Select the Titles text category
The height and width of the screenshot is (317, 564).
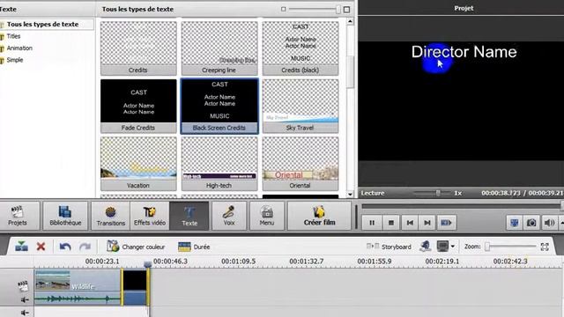[x=13, y=36]
